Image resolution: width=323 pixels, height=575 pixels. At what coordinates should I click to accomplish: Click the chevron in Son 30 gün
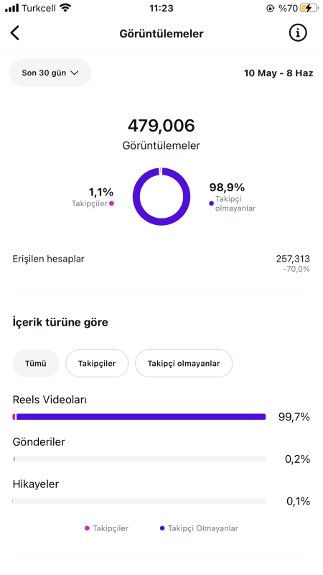pos(75,73)
